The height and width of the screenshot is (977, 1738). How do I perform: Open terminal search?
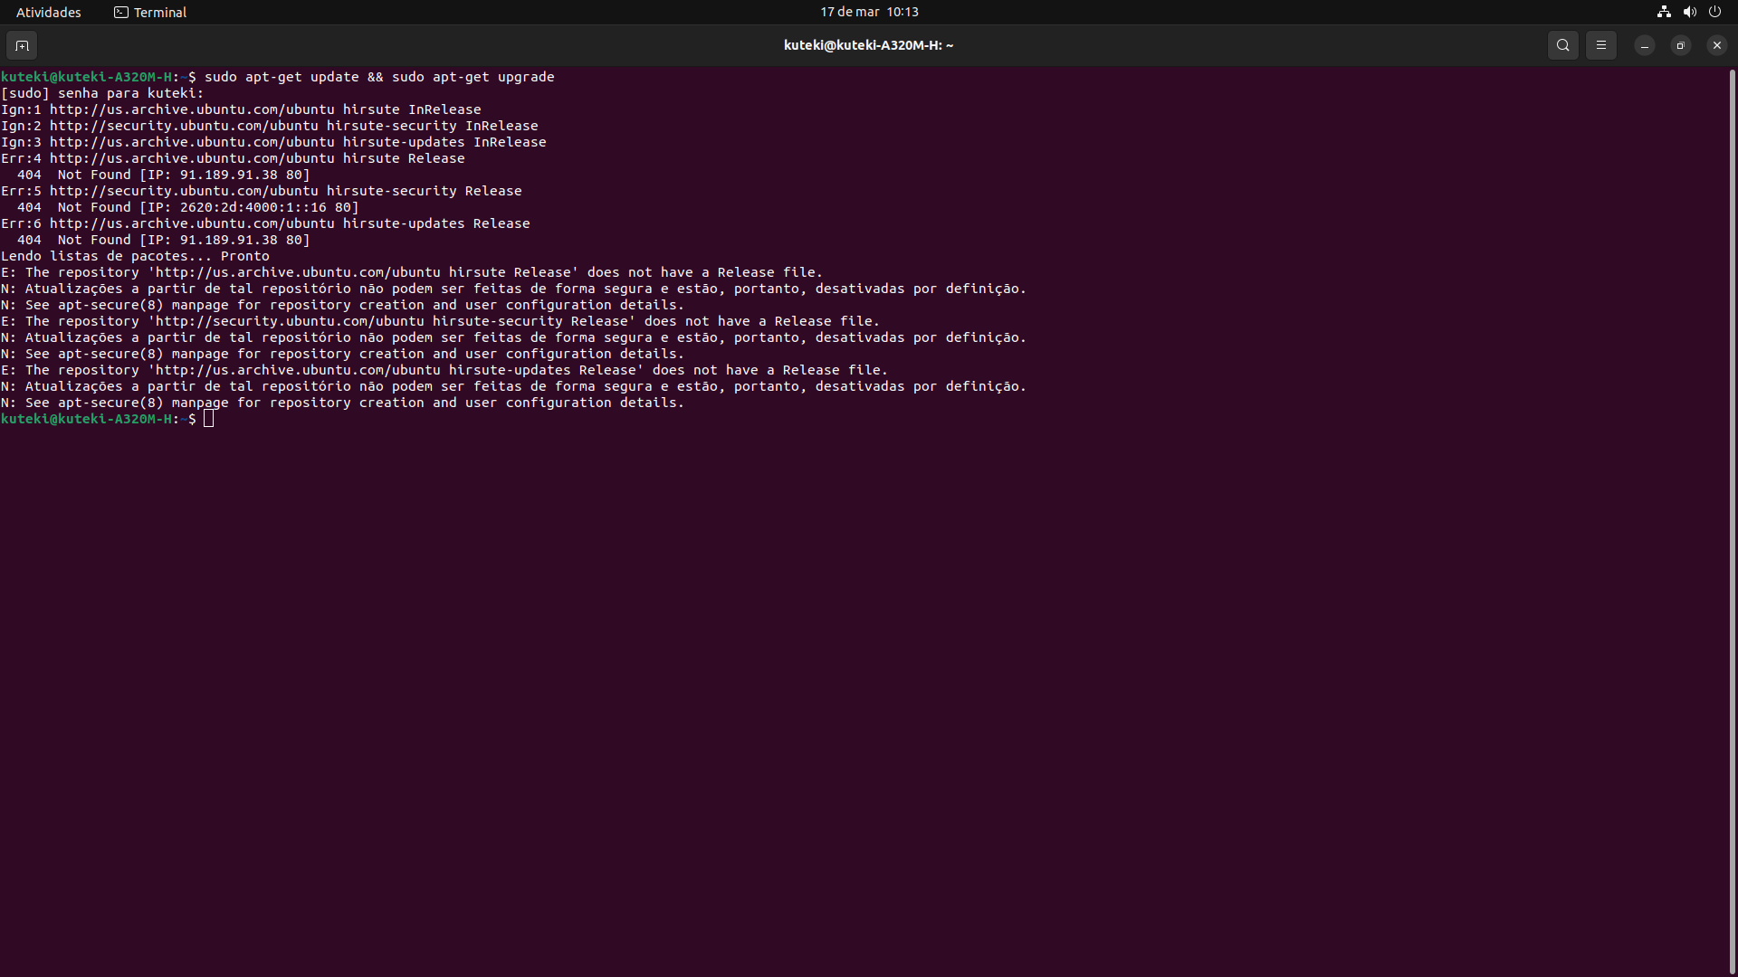tap(1562, 45)
